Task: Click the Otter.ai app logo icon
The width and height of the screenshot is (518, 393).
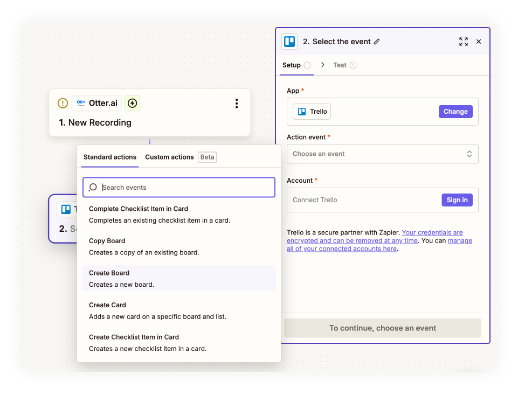Action: coord(81,103)
